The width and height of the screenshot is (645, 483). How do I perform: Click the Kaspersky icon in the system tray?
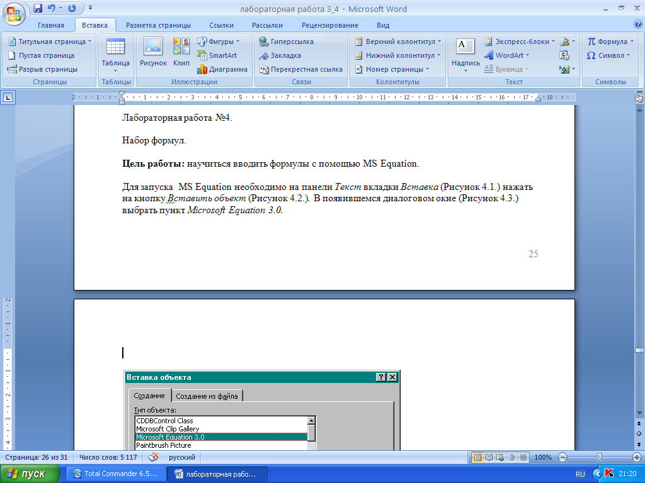pos(609,474)
